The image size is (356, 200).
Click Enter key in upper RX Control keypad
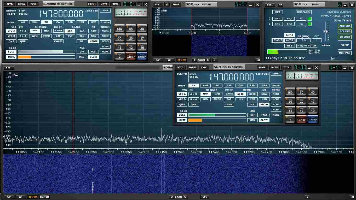tap(142, 56)
